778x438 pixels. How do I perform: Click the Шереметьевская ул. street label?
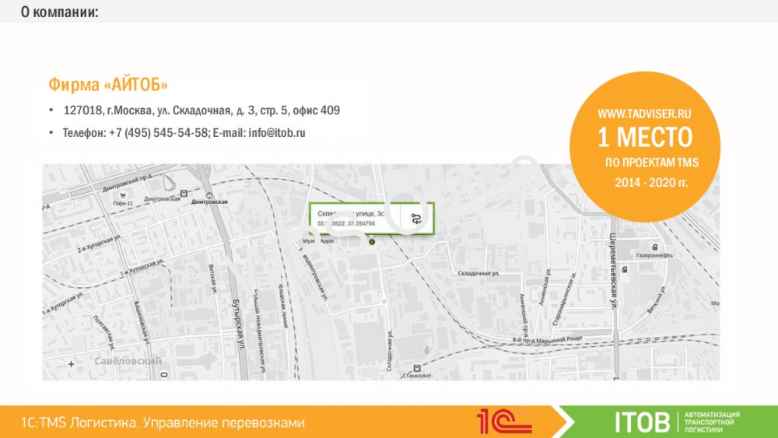[x=613, y=265]
